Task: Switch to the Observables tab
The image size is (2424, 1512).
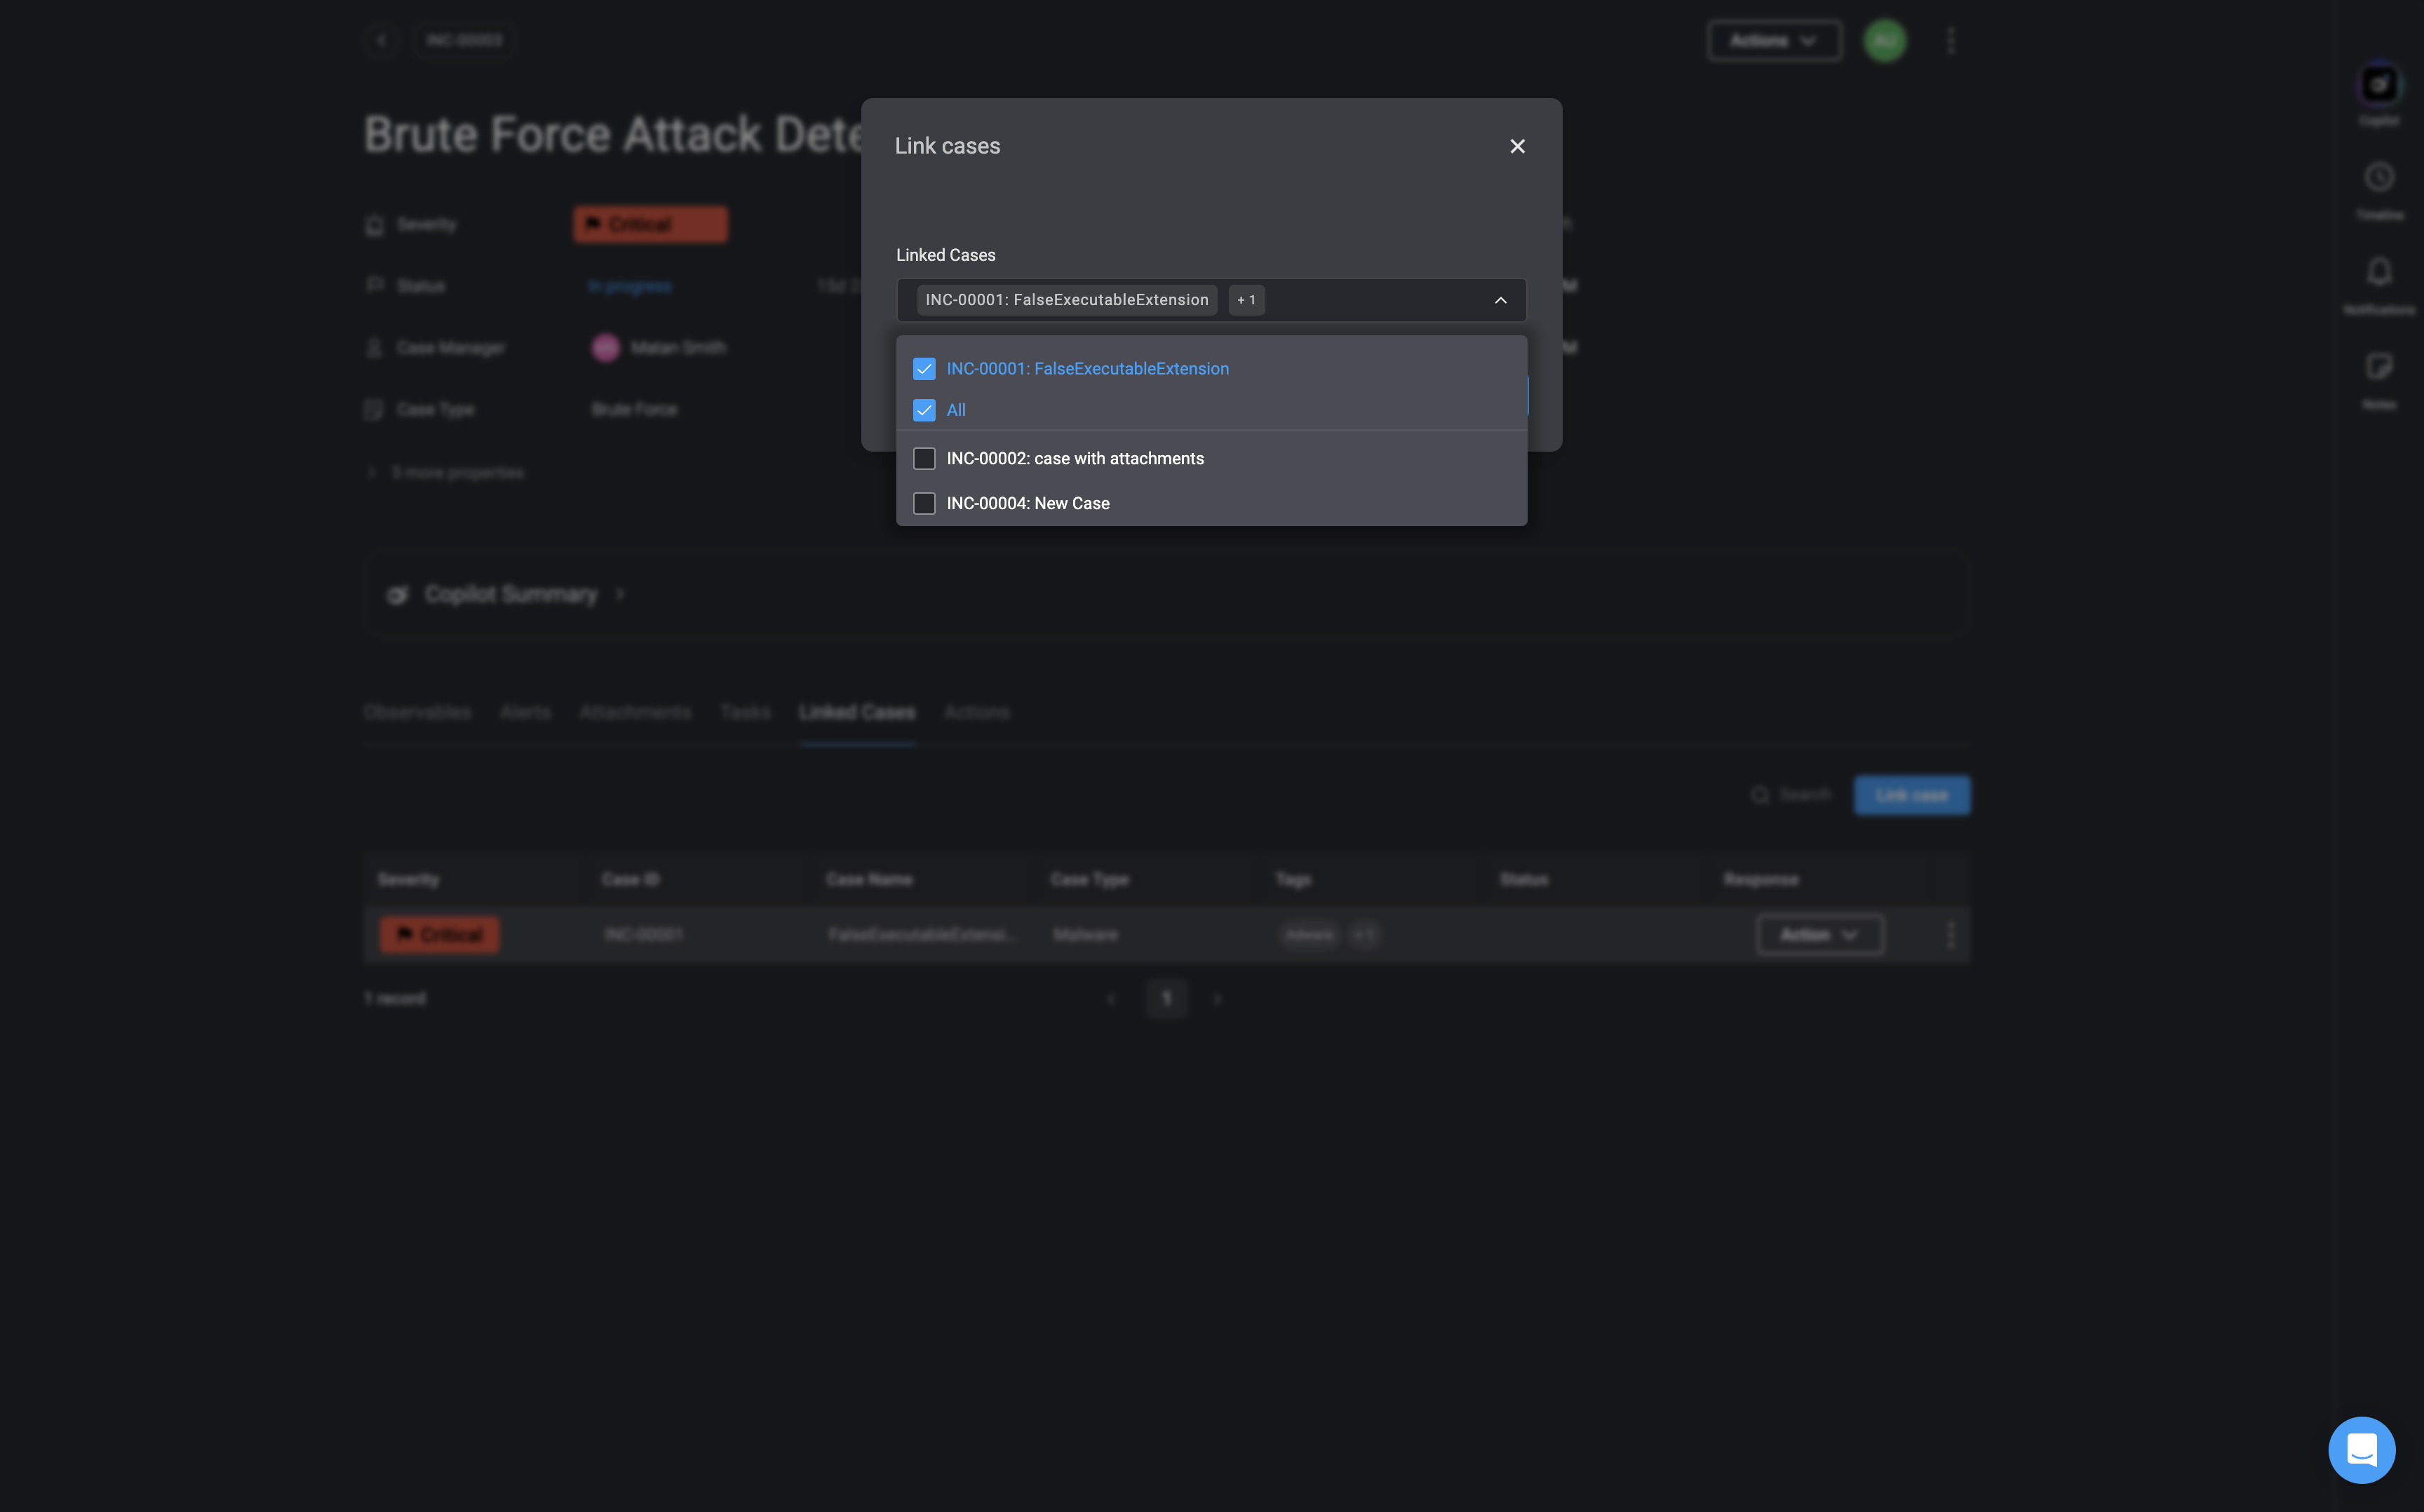Action: [x=417, y=712]
